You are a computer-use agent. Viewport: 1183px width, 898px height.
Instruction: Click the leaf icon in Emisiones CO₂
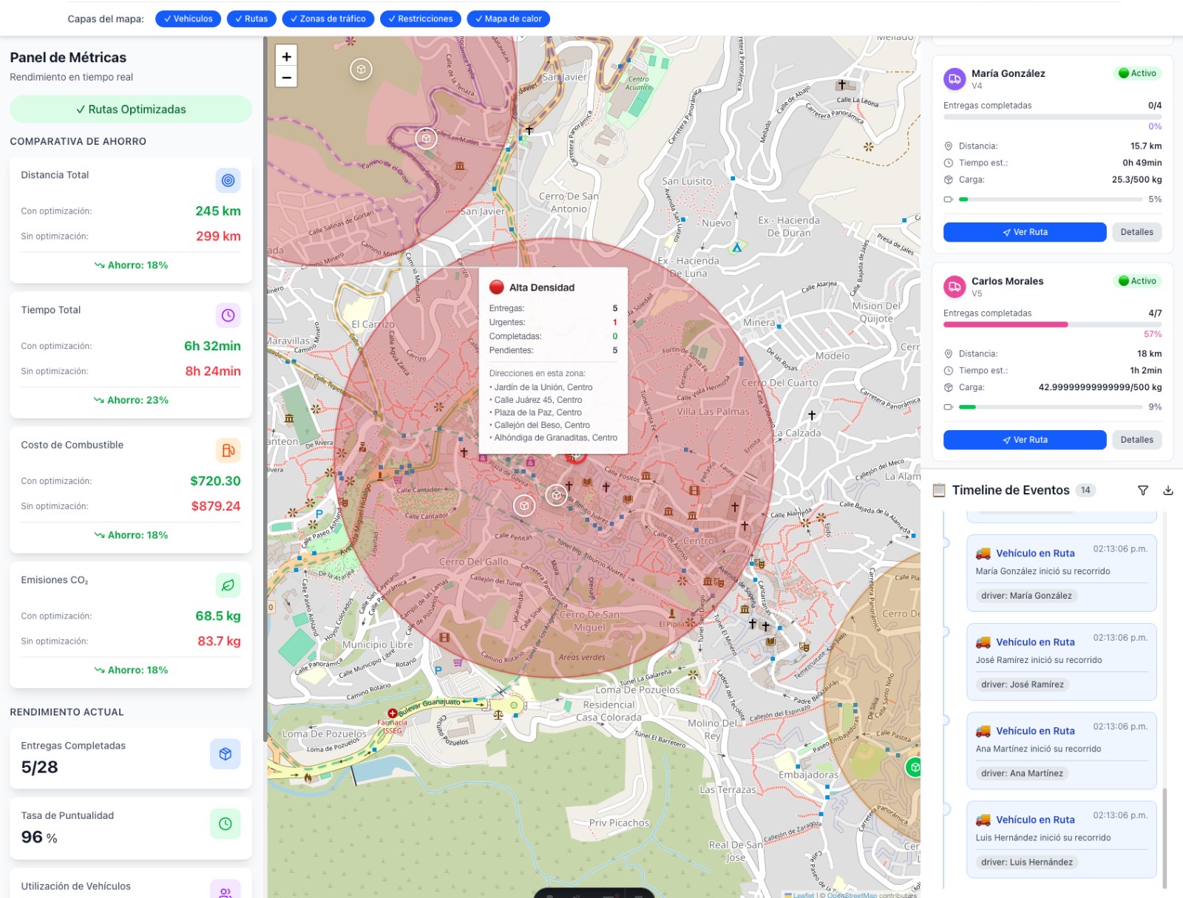[x=228, y=585]
